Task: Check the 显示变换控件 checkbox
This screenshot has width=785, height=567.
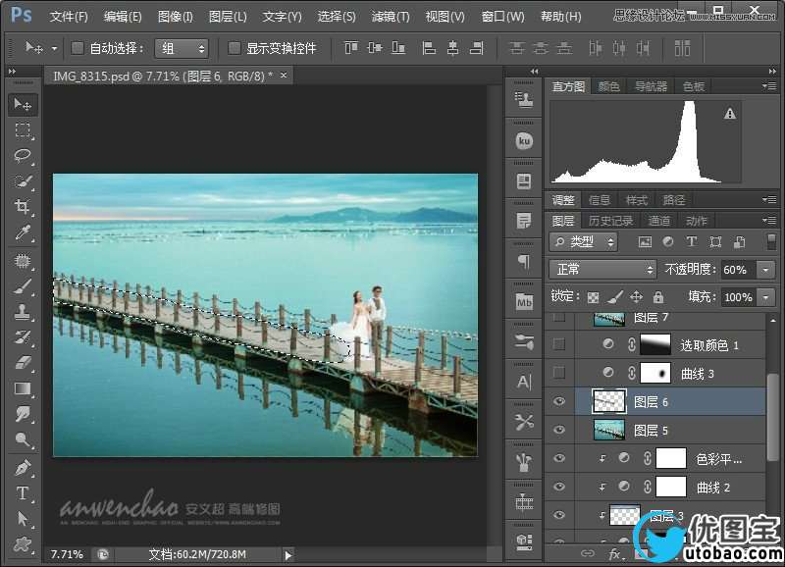Action: coord(235,48)
